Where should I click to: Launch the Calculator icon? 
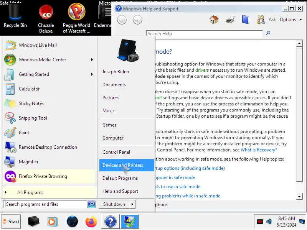pyautogui.click(x=10, y=89)
